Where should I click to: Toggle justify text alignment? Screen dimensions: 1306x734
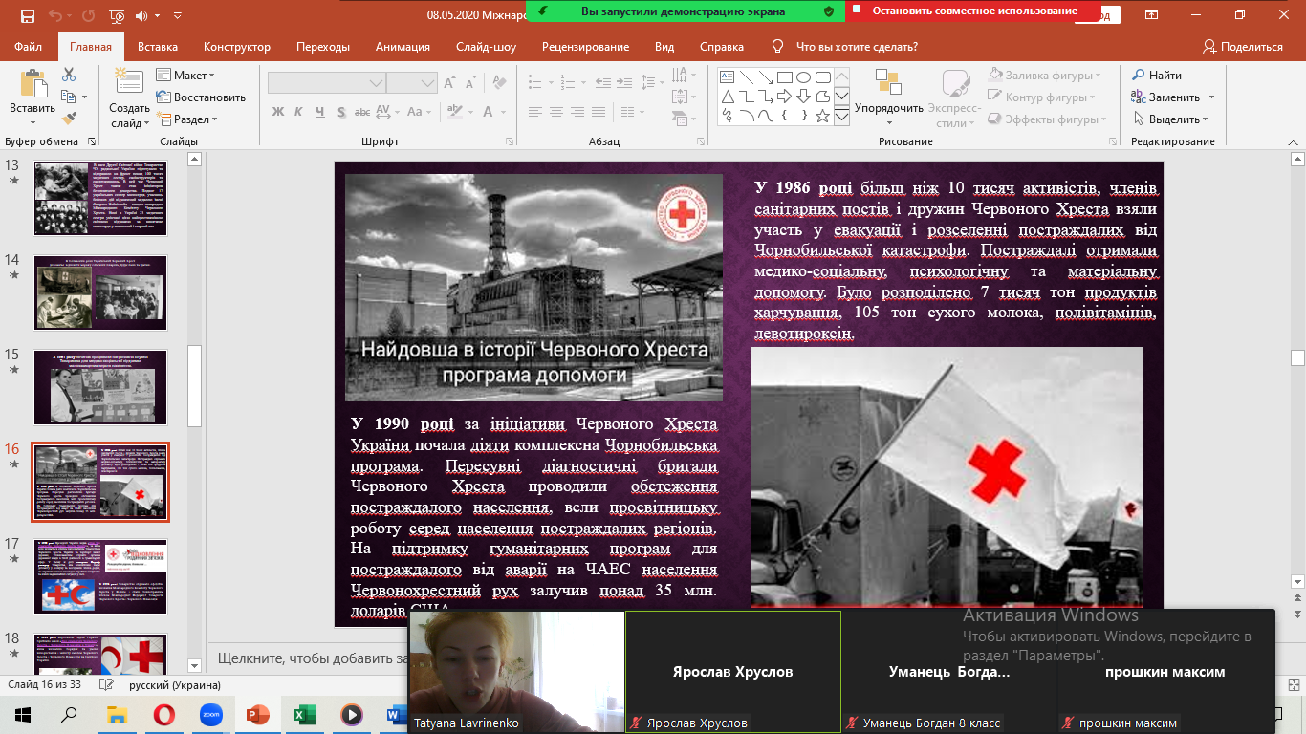pyautogui.click(x=598, y=113)
